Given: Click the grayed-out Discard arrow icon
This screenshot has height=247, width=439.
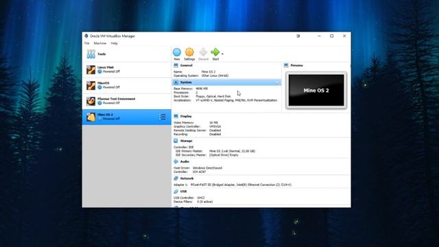Looking at the screenshot, I should pos(203,52).
